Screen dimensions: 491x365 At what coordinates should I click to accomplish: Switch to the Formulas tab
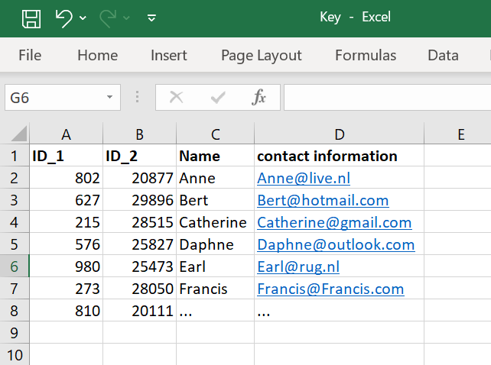coord(366,55)
